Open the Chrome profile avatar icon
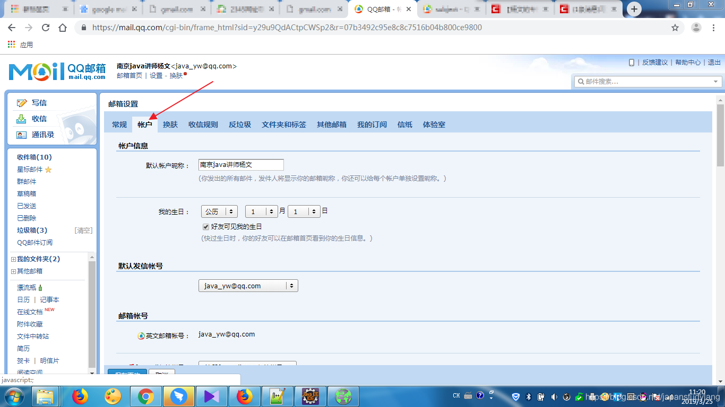 [696, 28]
